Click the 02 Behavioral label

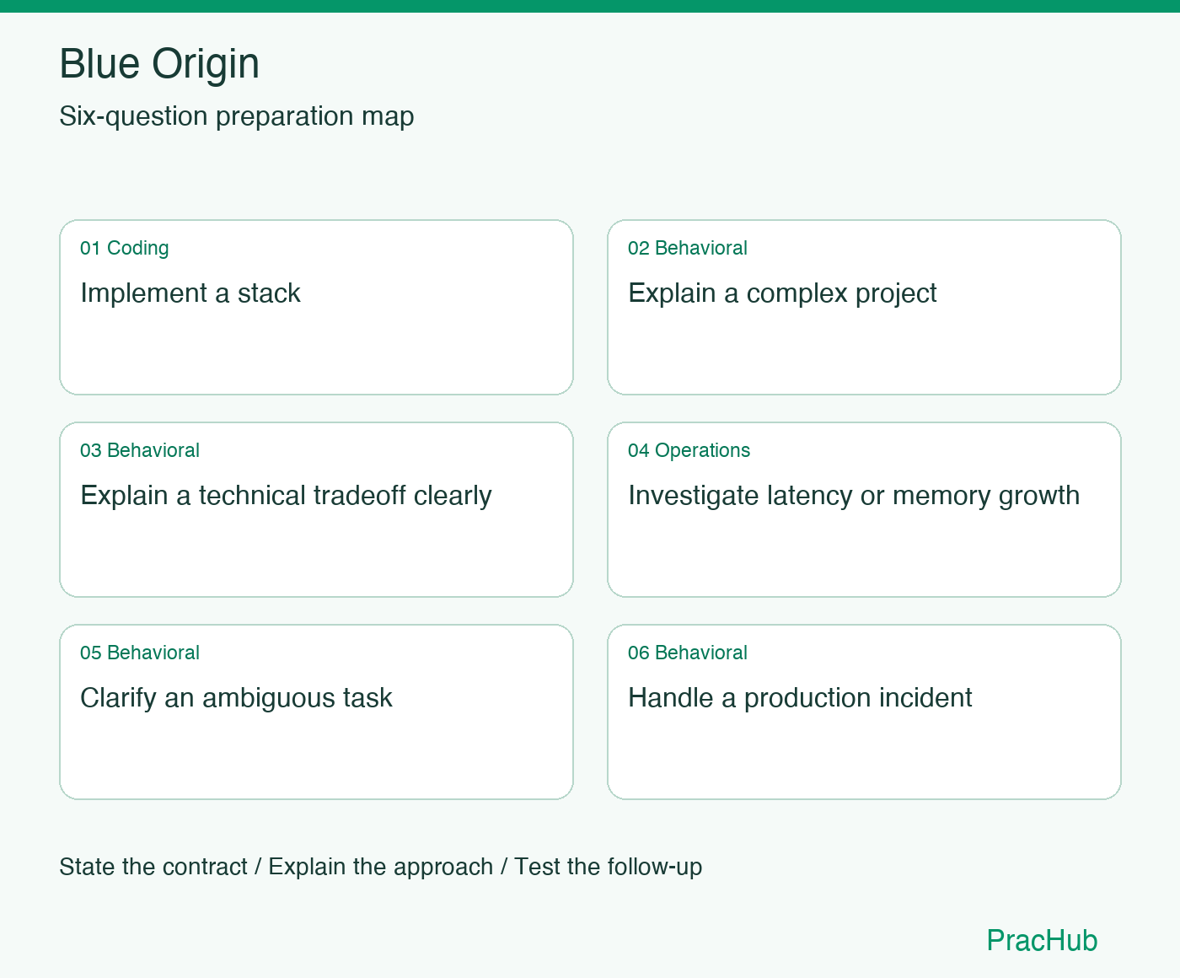[688, 248]
